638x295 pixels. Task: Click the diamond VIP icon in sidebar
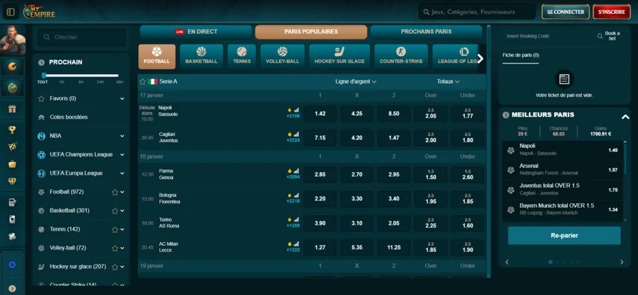click(12, 181)
